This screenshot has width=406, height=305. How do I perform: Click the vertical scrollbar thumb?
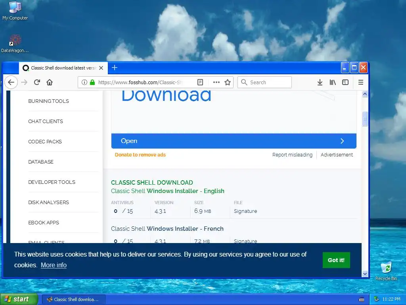365,119
